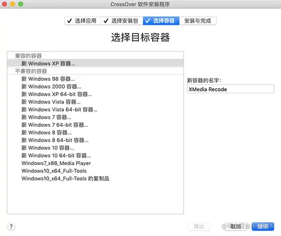Screen dimensions: 281x236
Task: Pick 新 Windows XP 64-bit 容器
Action: coord(95,94)
